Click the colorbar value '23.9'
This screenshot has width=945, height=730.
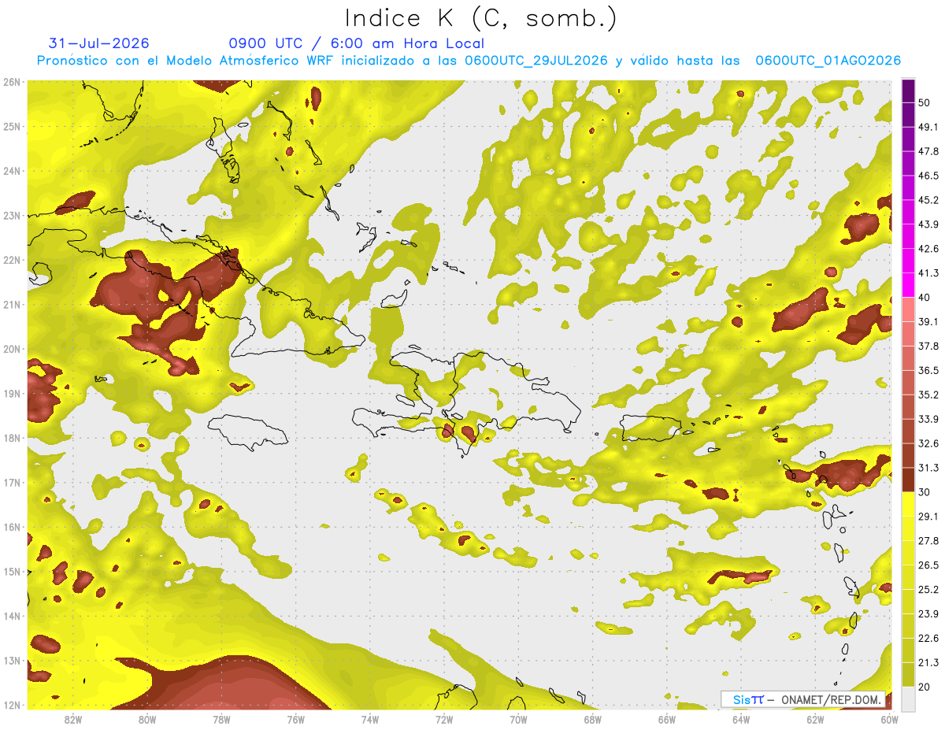pyautogui.click(x=928, y=614)
